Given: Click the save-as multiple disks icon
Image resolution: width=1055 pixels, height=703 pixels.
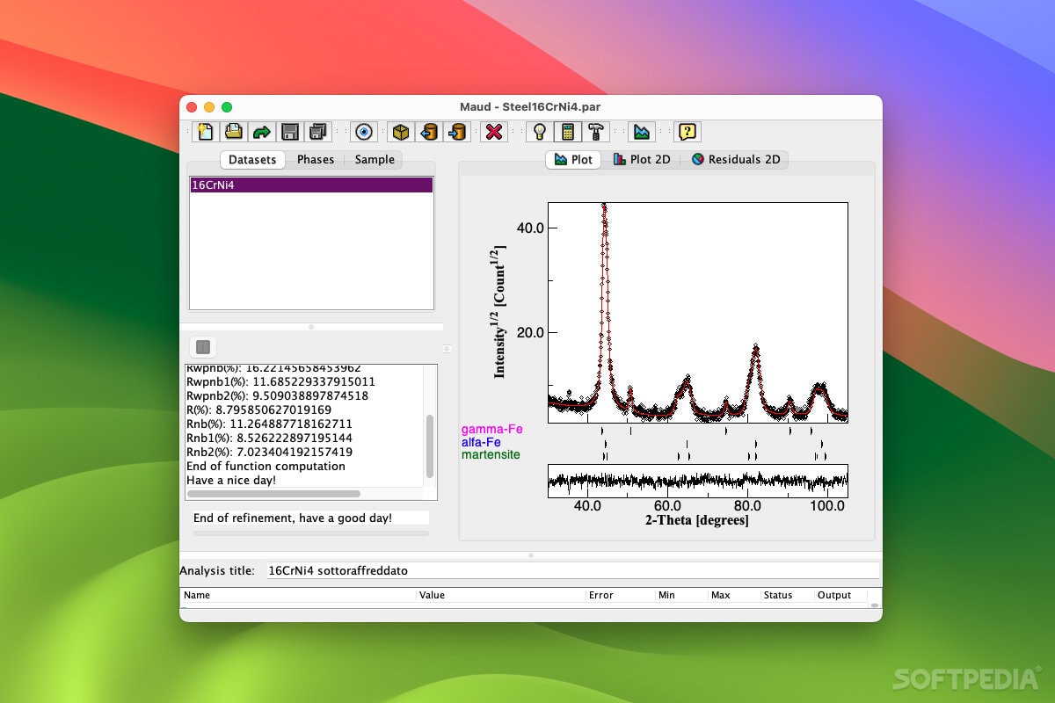Looking at the screenshot, I should (x=317, y=132).
